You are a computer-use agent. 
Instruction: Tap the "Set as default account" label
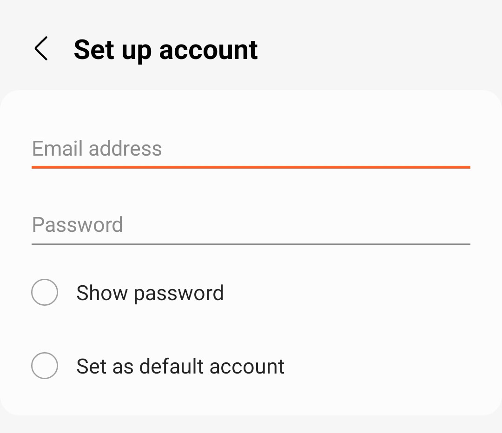pos(180,366)
